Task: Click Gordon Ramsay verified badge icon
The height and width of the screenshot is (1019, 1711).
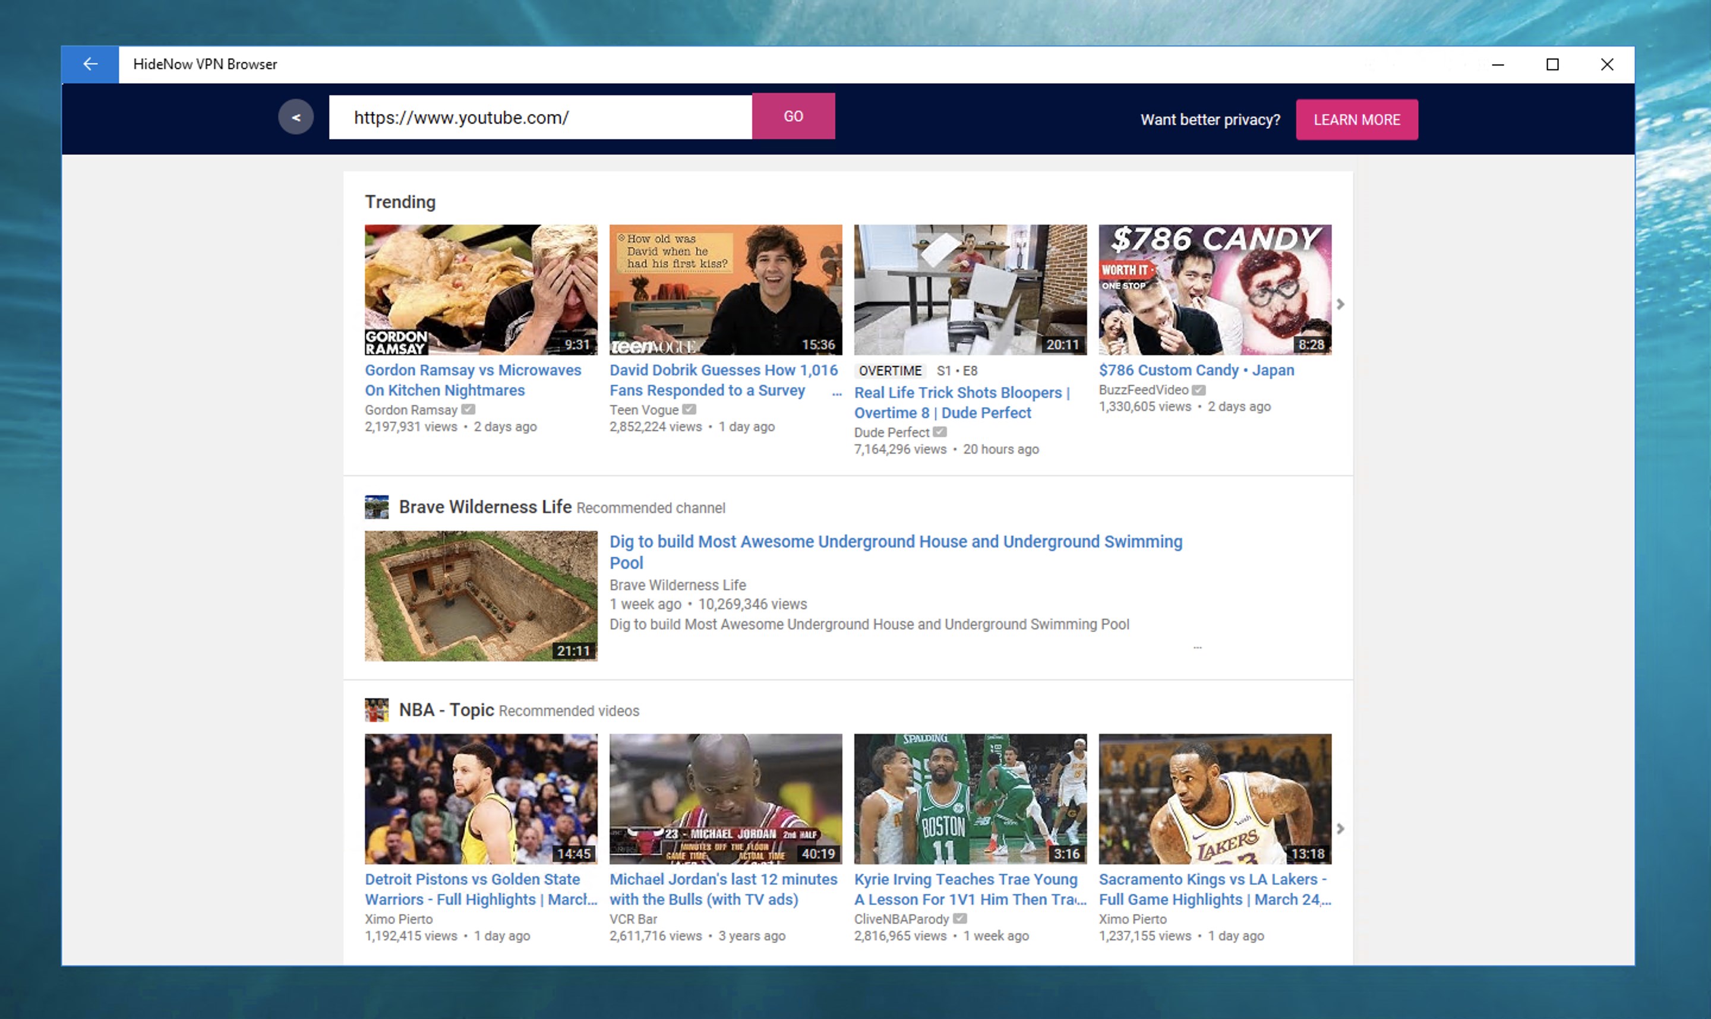Action: click(469, 409)
